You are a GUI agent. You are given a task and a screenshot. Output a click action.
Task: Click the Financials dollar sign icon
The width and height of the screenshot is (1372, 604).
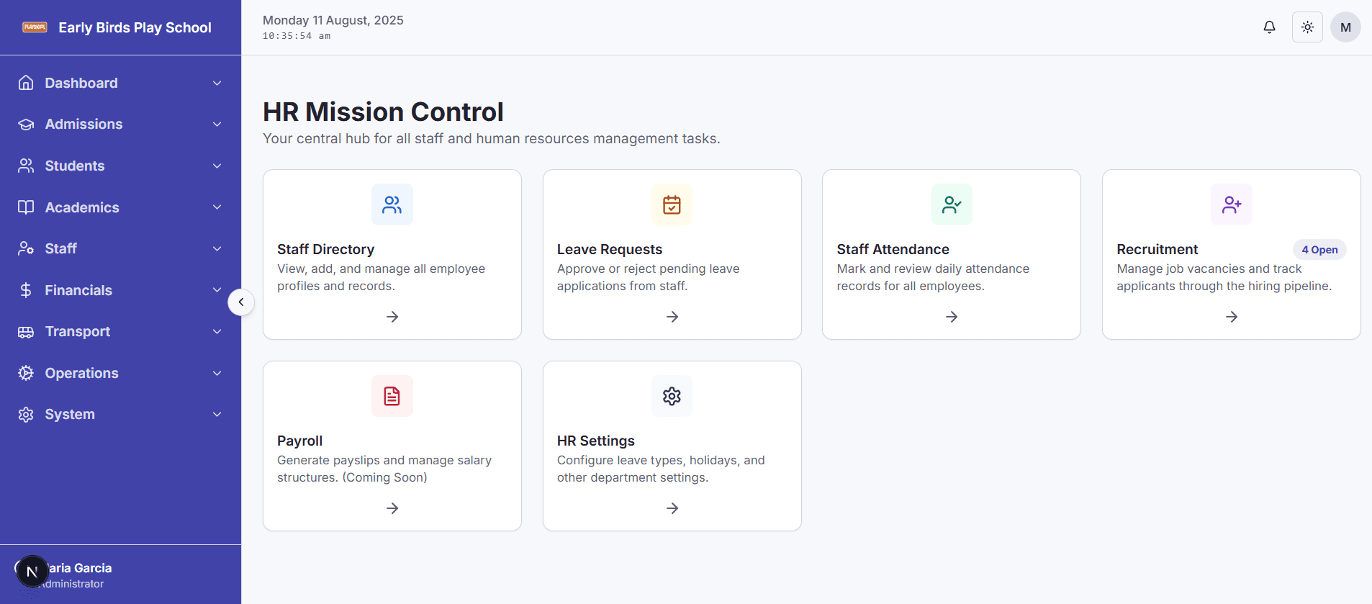pos(26,290)
